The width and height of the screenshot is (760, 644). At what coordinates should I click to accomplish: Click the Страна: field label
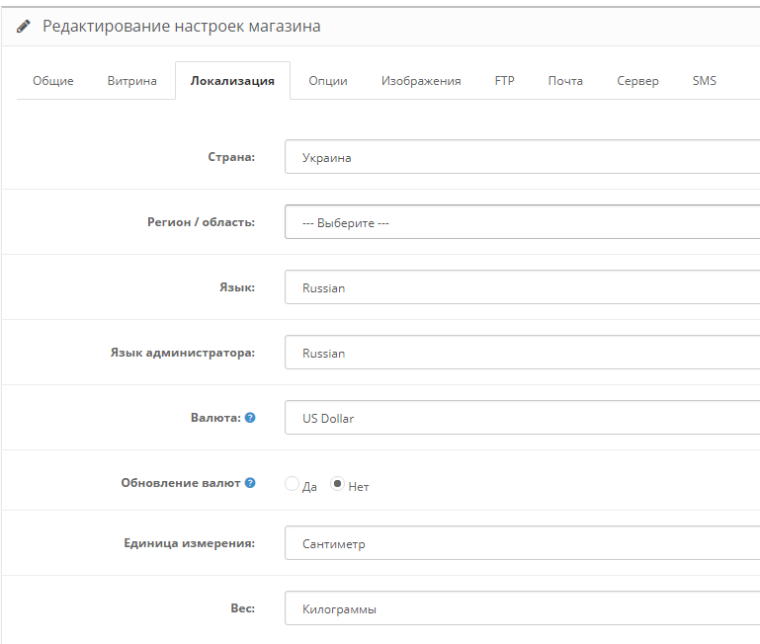231,157
